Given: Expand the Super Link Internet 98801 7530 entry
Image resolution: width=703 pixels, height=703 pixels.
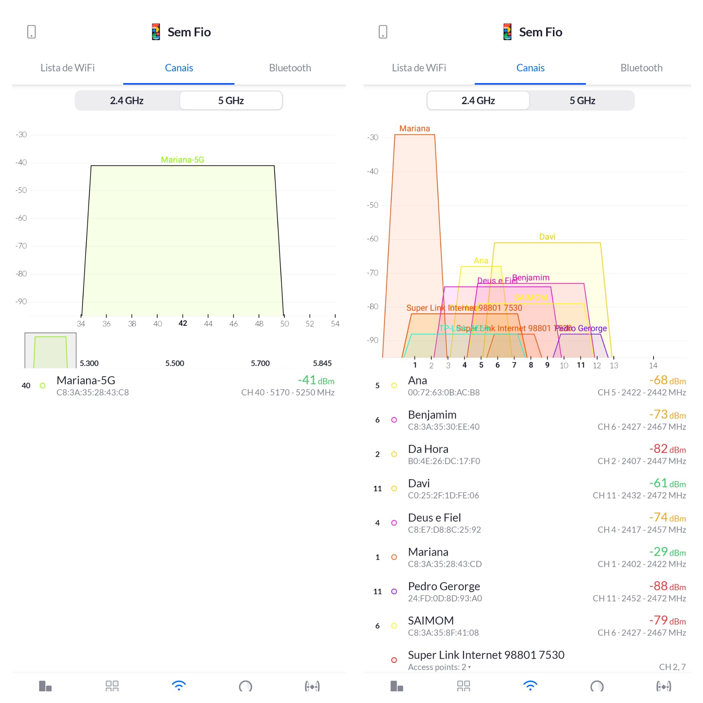Looking at the screenshot, I should tap(486, 655).
